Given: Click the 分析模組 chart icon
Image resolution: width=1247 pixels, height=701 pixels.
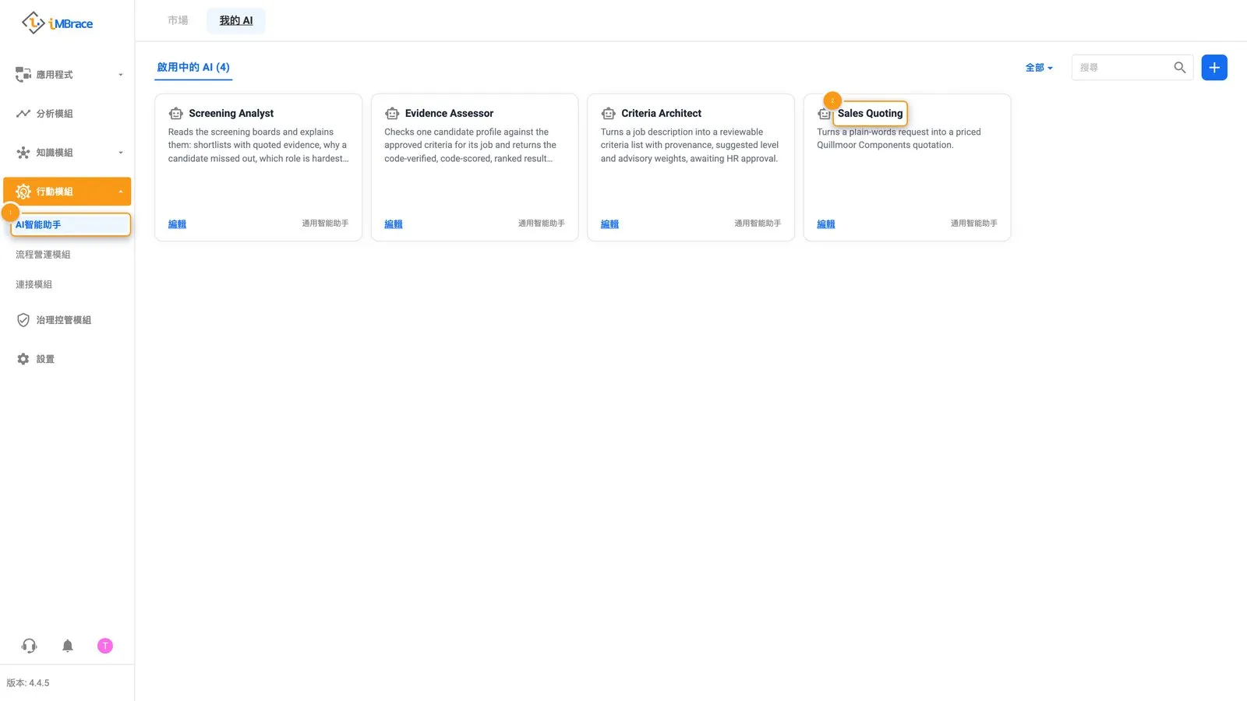Looking at the screenshot, I should click(x=23, y=114).
